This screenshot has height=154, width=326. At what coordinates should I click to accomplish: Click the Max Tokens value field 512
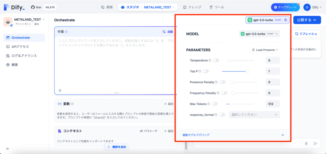[273, 104]
